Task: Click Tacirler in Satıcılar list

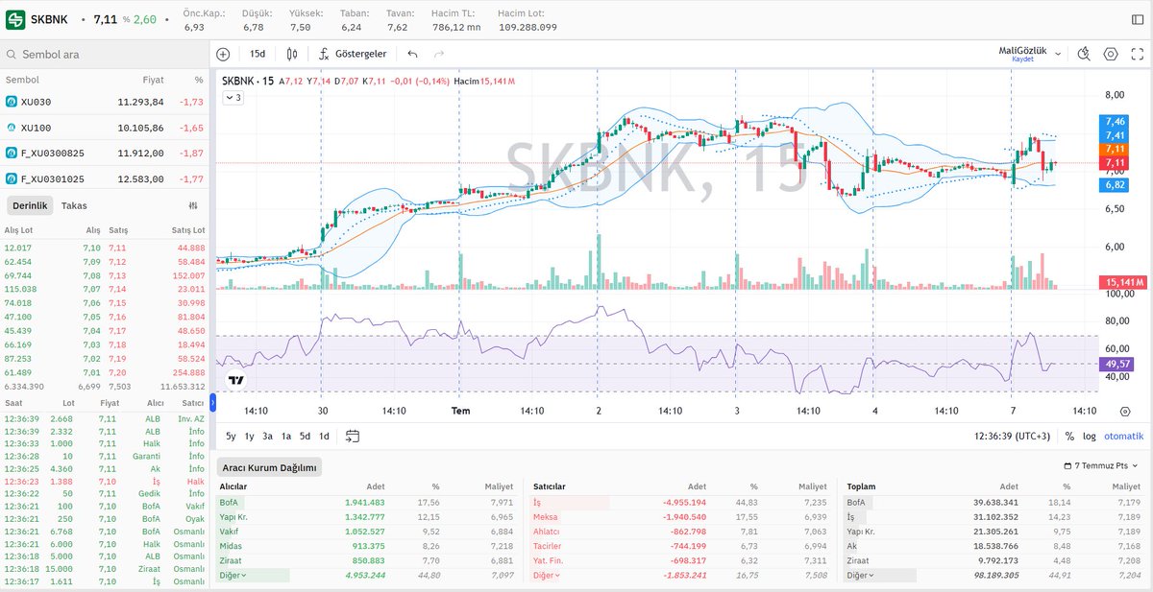Action: pos(549,545)
